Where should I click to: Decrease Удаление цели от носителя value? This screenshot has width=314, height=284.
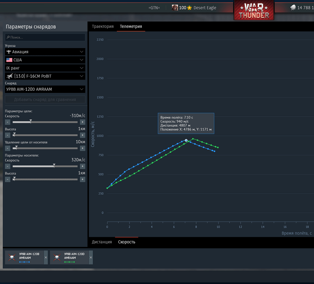[x=8, y=148]
